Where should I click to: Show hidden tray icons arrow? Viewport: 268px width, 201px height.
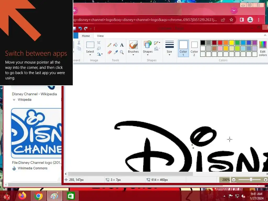[x=224, y=196]
